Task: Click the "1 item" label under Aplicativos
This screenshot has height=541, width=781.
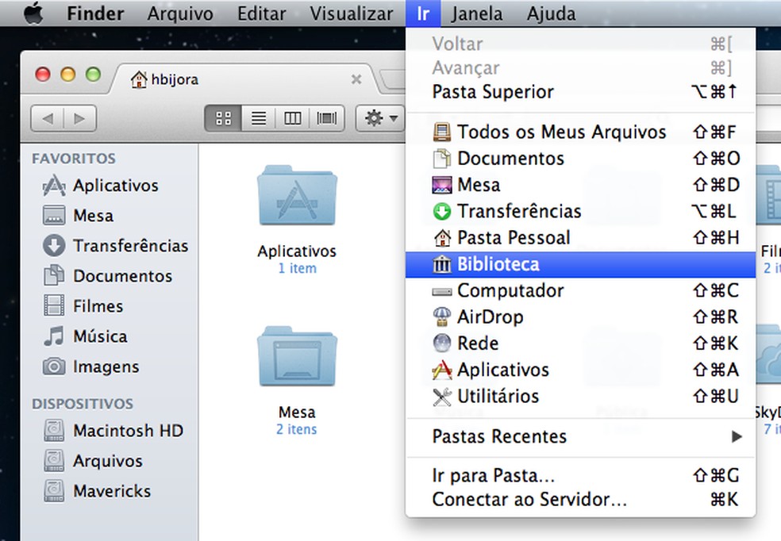Action: pos(297,268)
